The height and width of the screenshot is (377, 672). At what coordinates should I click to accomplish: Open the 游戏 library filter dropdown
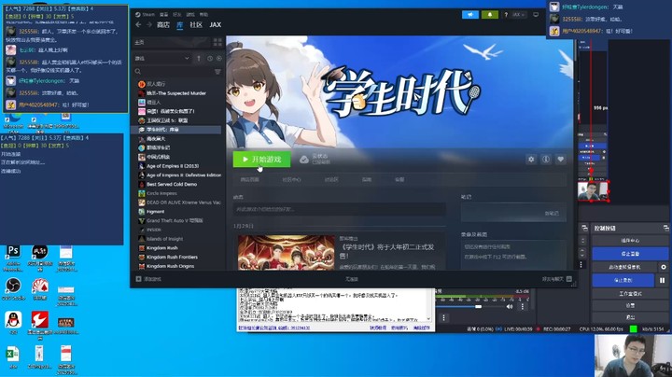[162, 58]
